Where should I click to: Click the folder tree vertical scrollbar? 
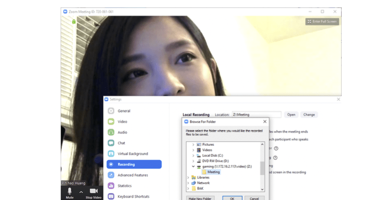pos(262,167)
